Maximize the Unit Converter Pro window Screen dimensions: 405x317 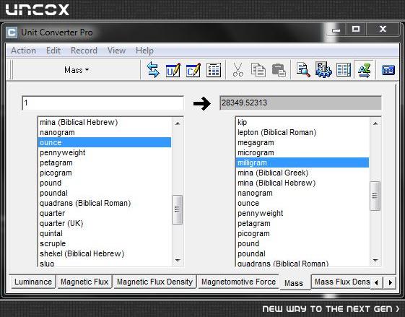tap(356, 29)
